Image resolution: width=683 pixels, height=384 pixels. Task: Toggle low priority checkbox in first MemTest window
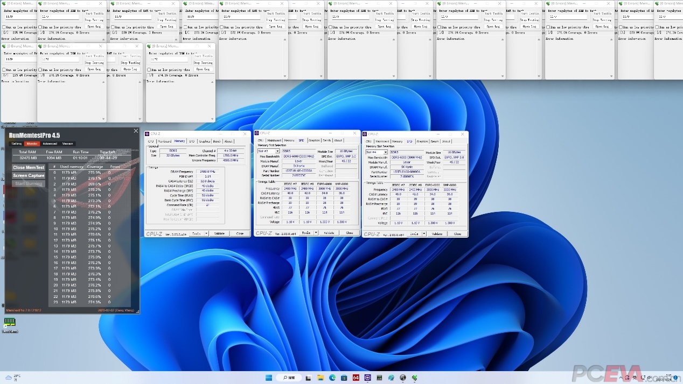[4, 27]
